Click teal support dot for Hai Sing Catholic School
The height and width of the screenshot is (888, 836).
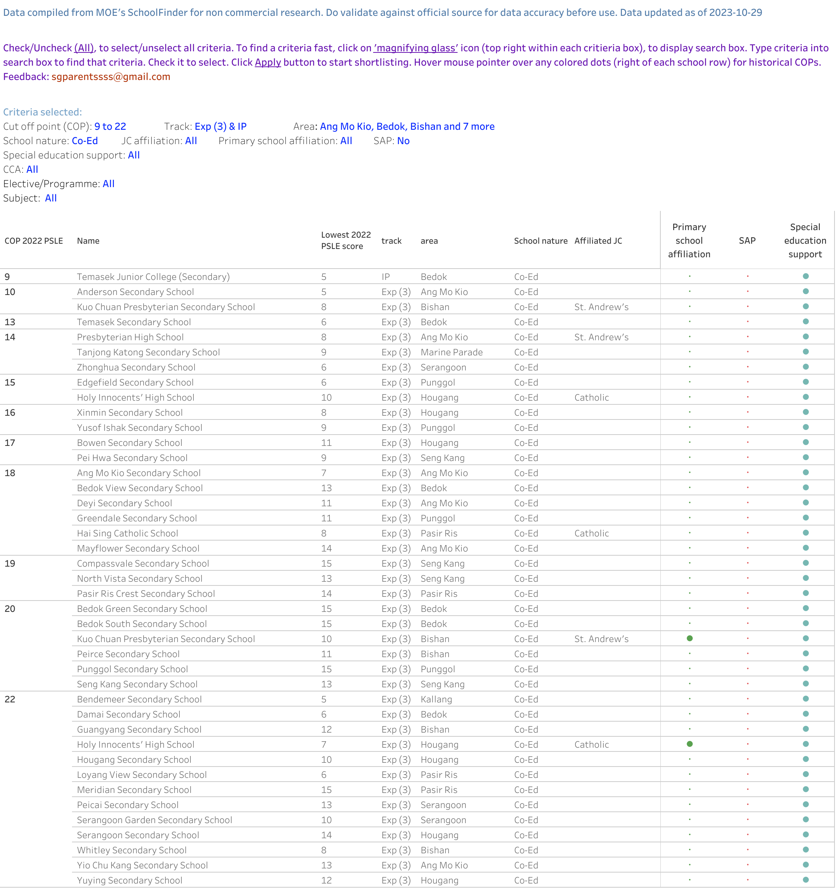coord(805,533)
